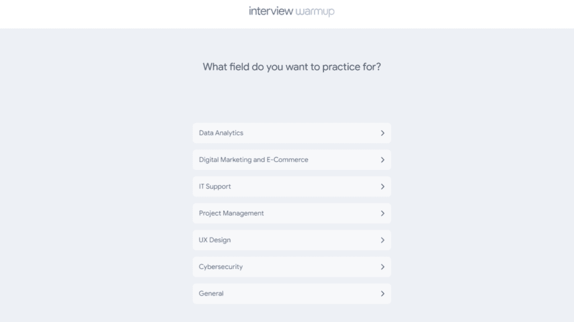
Task: Click the General row chevron
Action: (x=383, y=293)
